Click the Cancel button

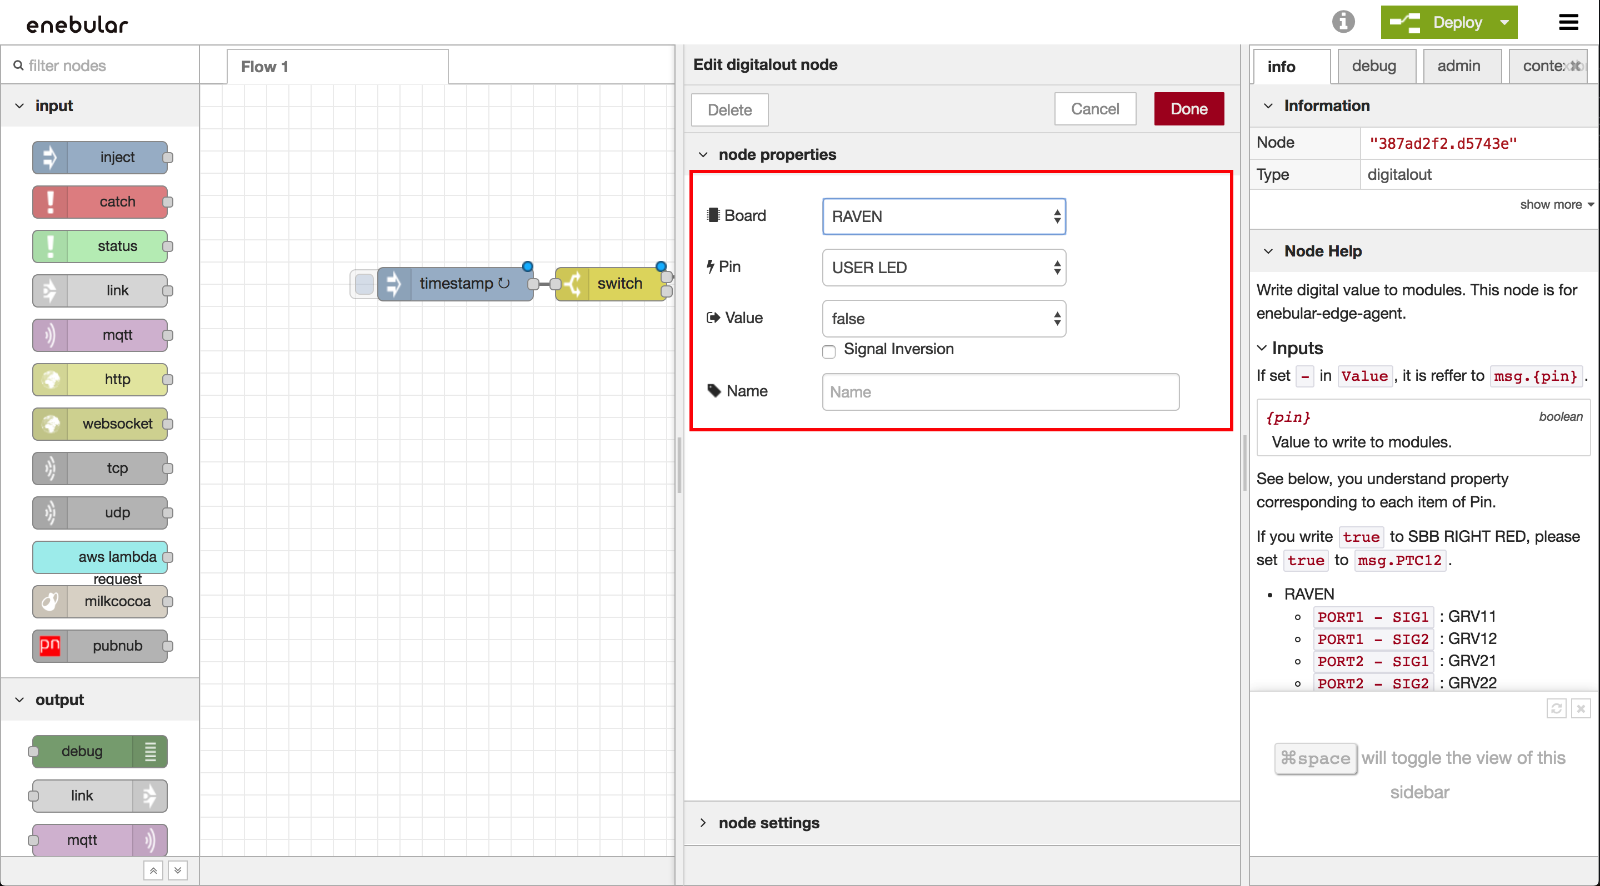pyautogui.click(x=1094, y=109)
